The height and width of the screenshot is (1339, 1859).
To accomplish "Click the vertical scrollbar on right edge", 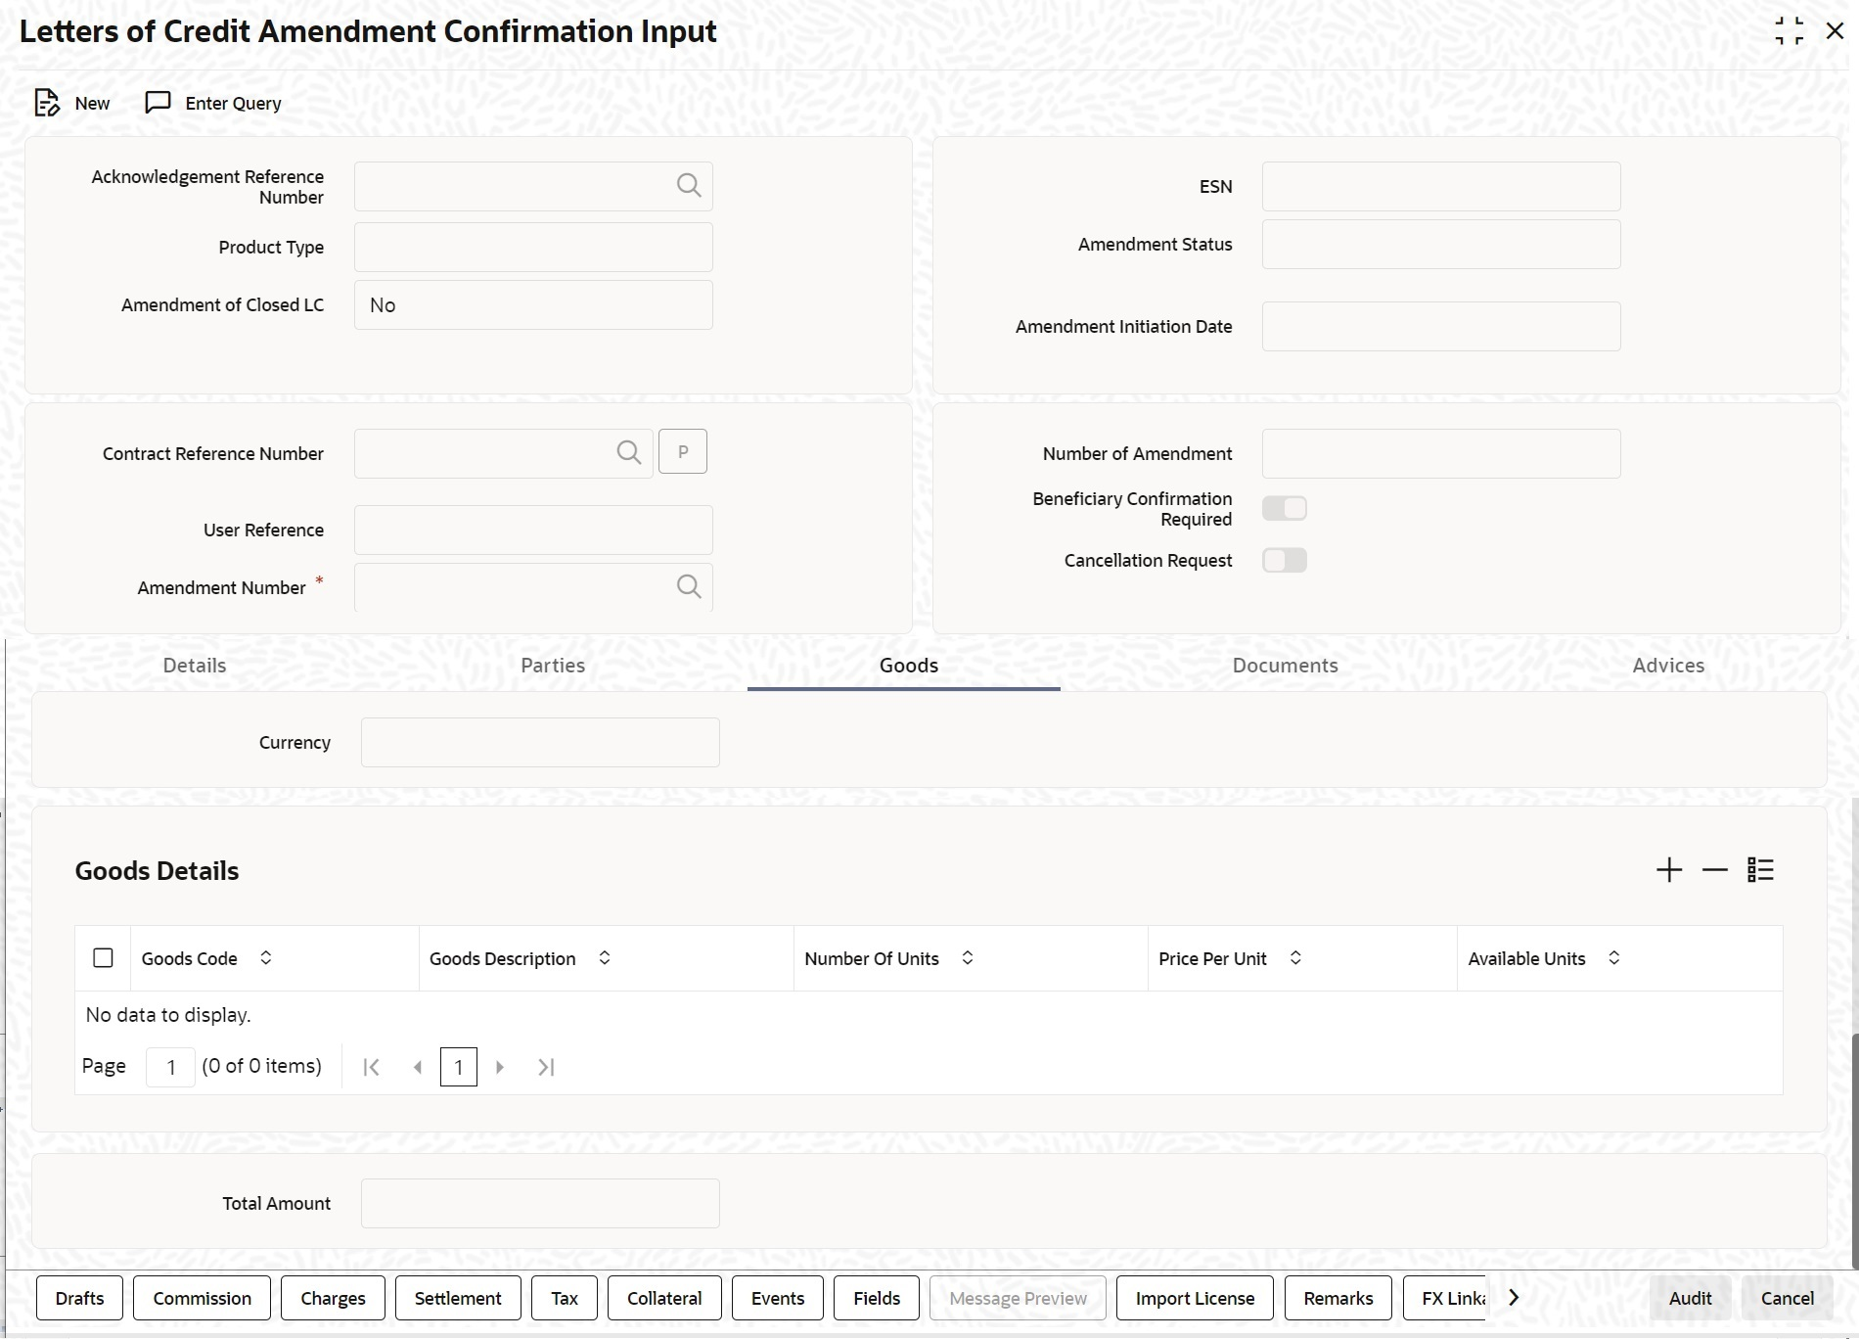I will pos(1855,1150).
